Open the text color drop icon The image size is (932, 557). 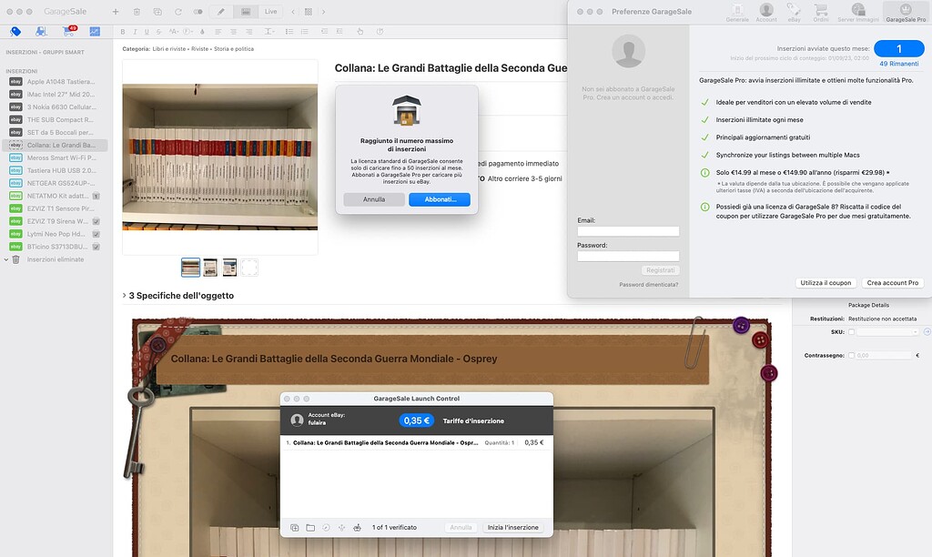pyautogui.click(x=202, y=32)
